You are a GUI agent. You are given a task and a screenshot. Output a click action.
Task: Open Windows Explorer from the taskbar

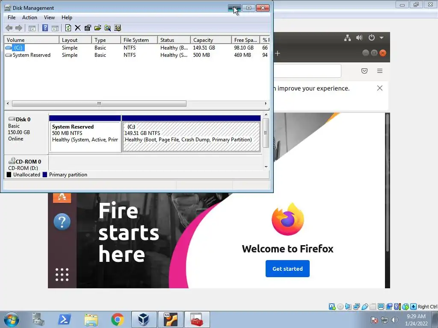(x=91, y=319)
